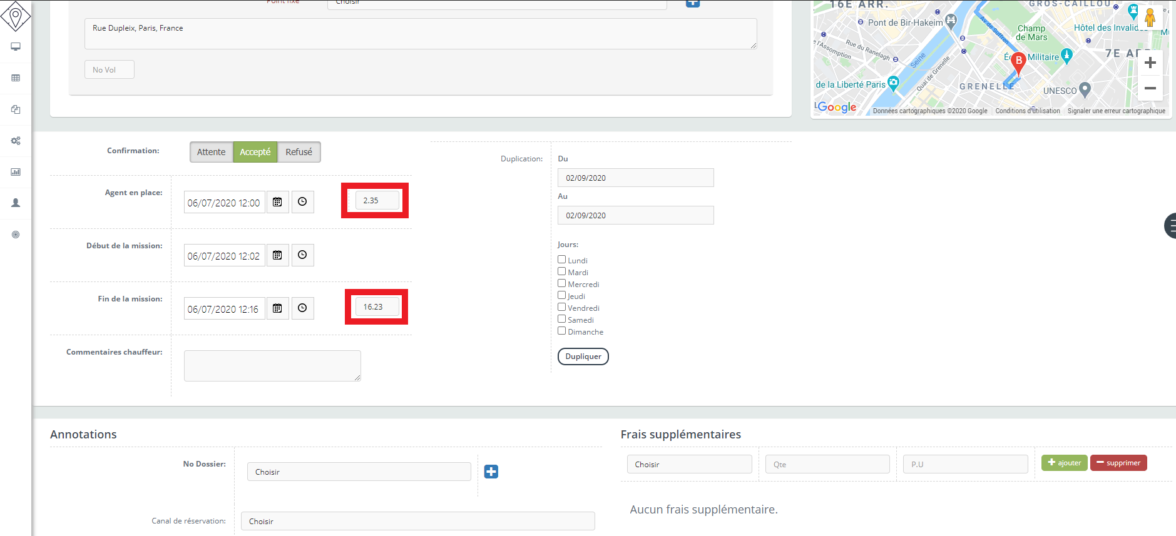Click the Street View pegman on the map

(x=1150, y=18)
